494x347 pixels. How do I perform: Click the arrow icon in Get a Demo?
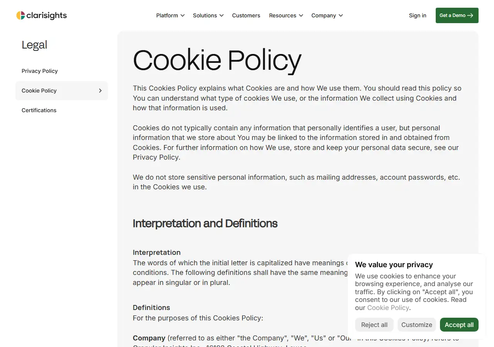(x=470, y=15)
